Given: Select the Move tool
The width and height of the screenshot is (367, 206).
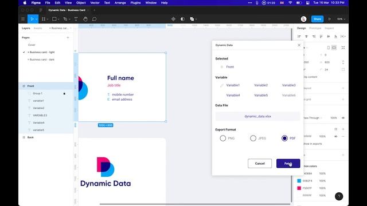Looking at the screenshot, I should coord(32,19).
